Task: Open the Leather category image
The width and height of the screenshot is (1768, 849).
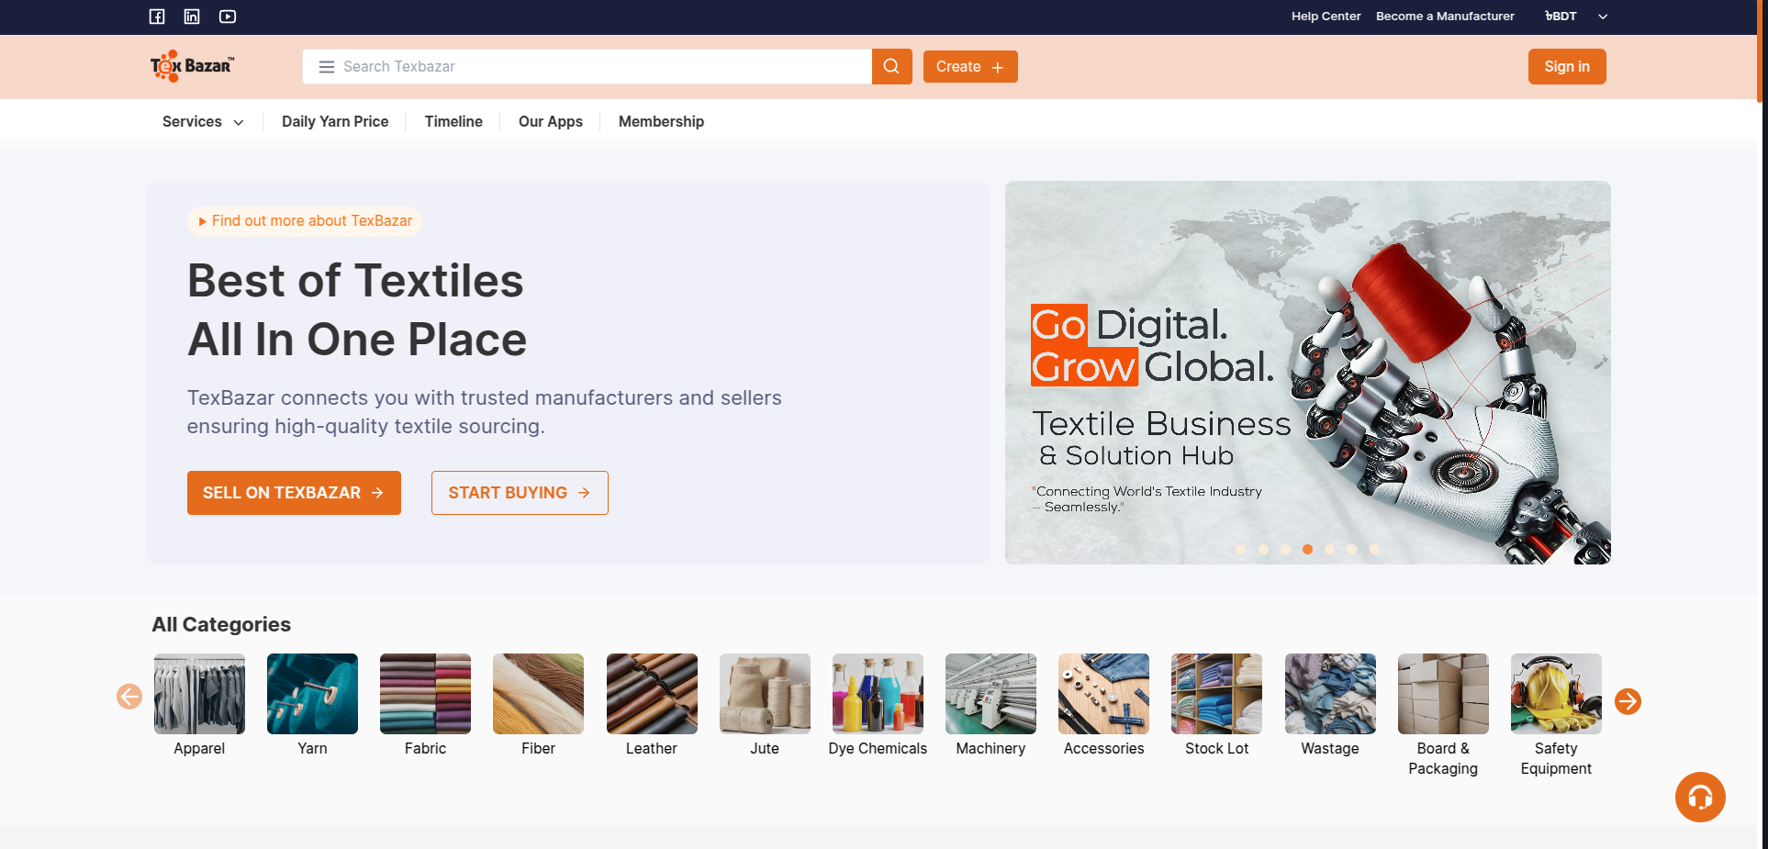Action: (x=652, y=694)
